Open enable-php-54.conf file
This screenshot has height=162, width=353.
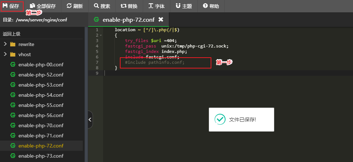(x=41, y=95)
